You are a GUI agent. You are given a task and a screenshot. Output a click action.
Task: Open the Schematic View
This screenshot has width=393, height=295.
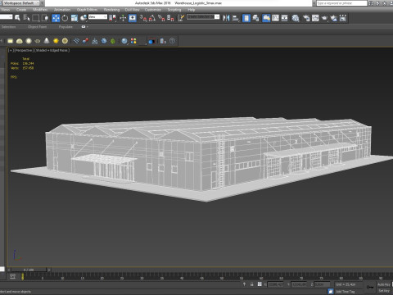pyautogui.click(x=284, y=18)
